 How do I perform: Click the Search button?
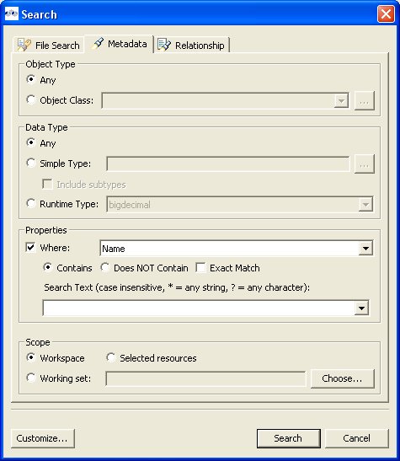pyautogui.click(x=288, y=438)
